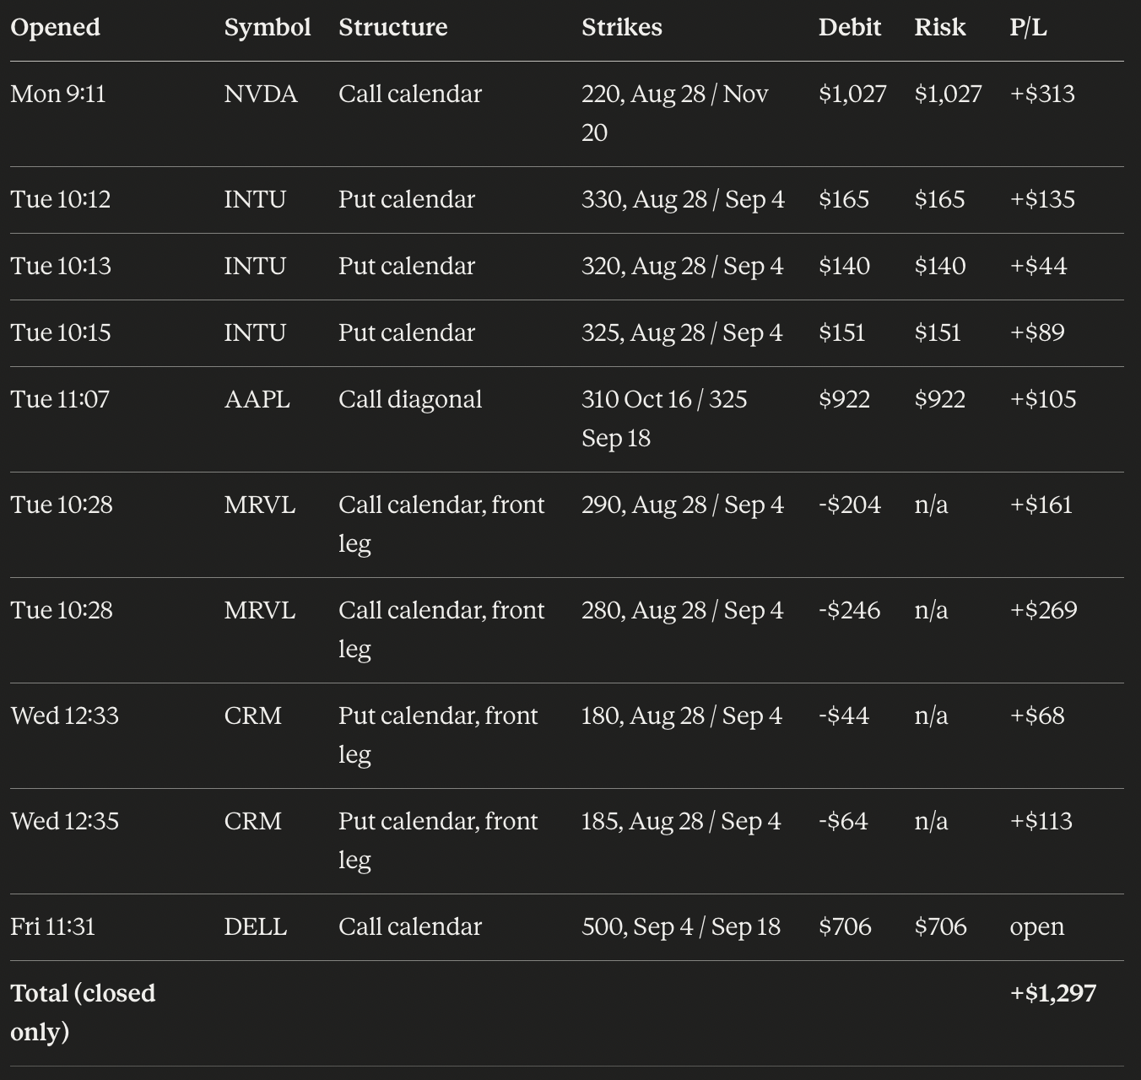Click strikes cell 180, Aug 28 / Sep 4
This screenshot has height=1080, width=1141.
[682, 715]
